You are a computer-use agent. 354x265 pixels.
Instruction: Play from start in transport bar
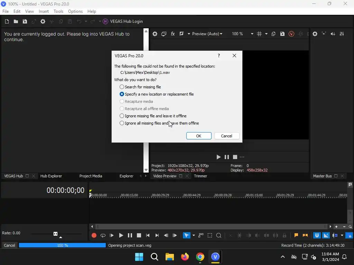112,235
